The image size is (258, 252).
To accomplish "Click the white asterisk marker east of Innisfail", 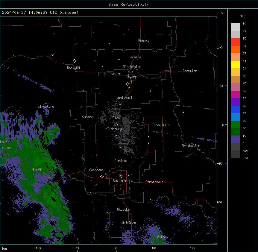I will 150,91.
